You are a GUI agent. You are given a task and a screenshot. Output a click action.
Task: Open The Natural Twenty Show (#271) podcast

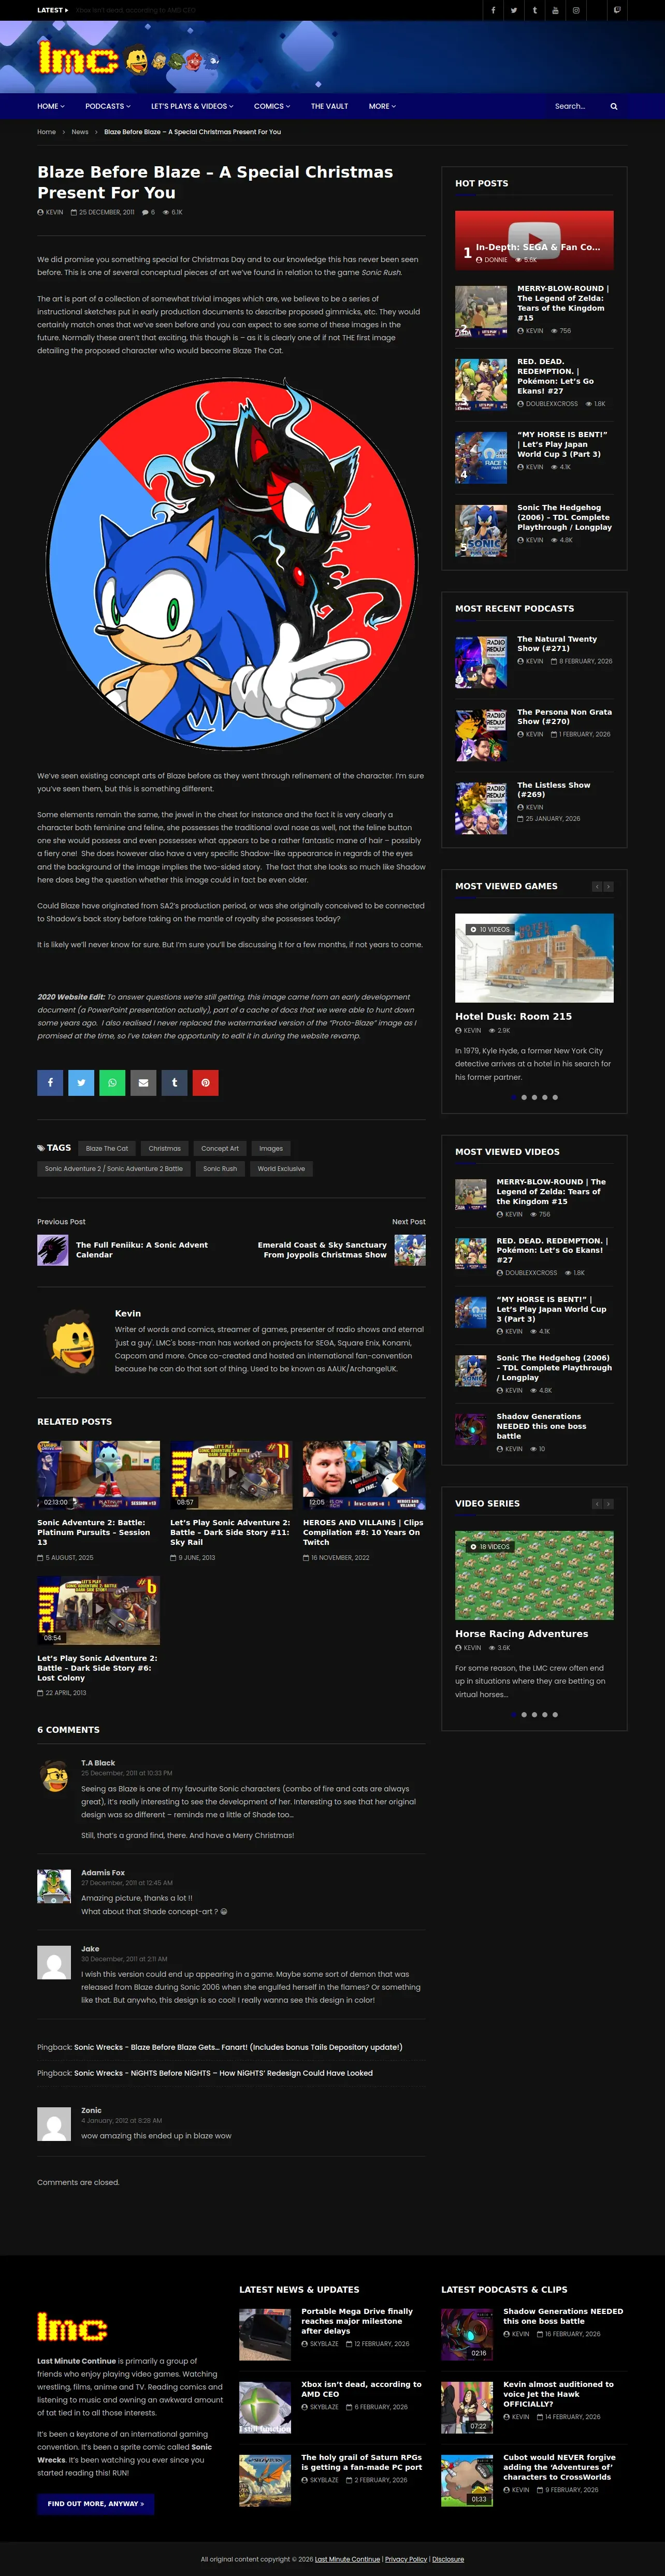[557, 643]
